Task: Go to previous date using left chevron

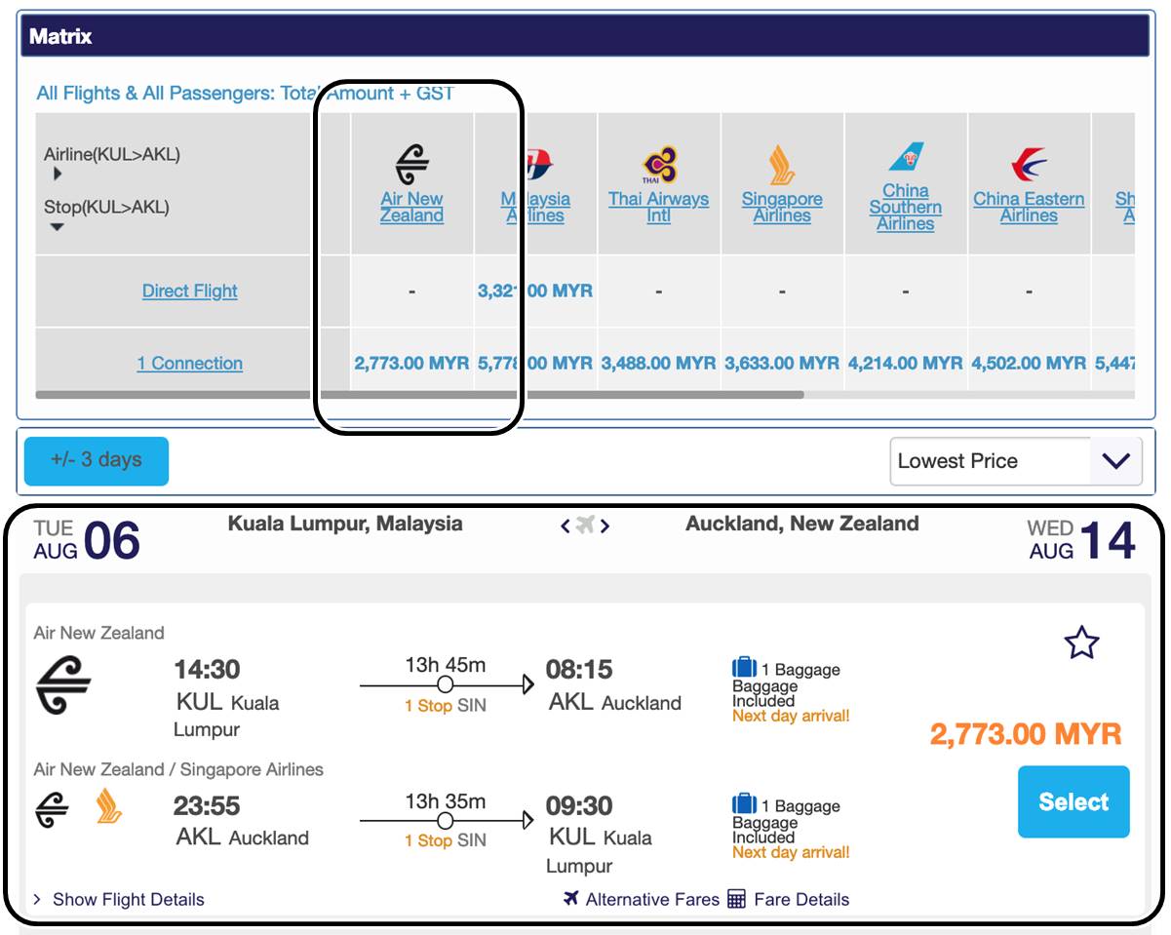Action: [566, 526]
